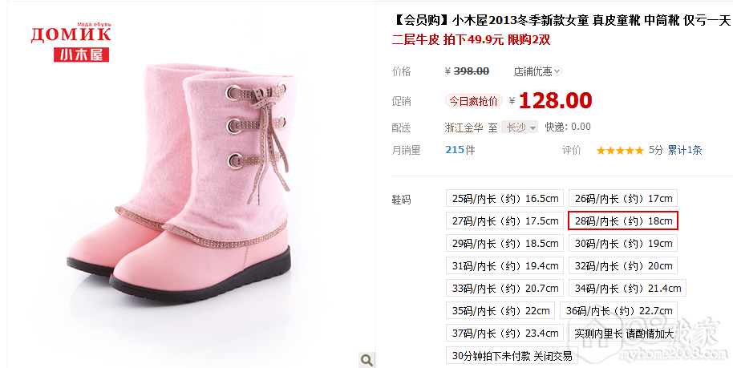
Task: Click the five-star rating icons
Action: click(620, 150)
